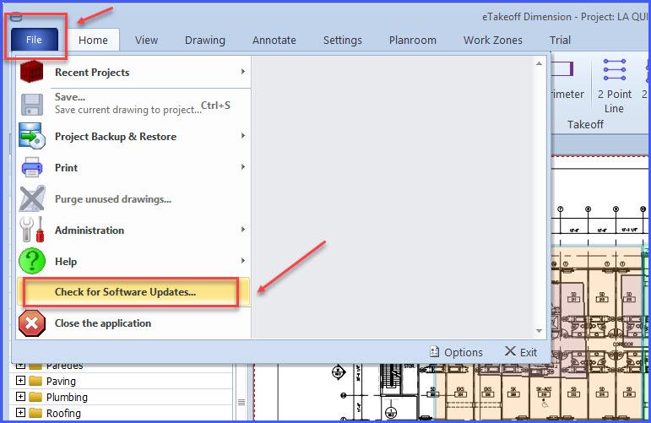Expand the Paving folder node
This screenshot has height=423, width=651.
20,380
